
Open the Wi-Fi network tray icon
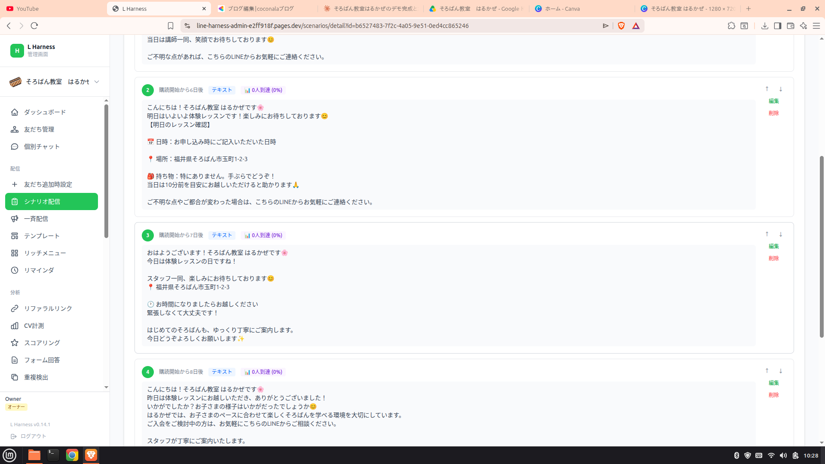pos(771,455)
